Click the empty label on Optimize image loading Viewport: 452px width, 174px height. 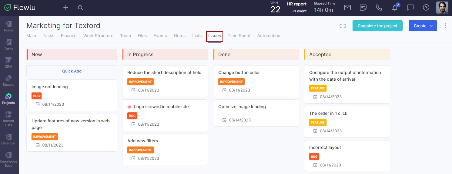click(220, 114)
